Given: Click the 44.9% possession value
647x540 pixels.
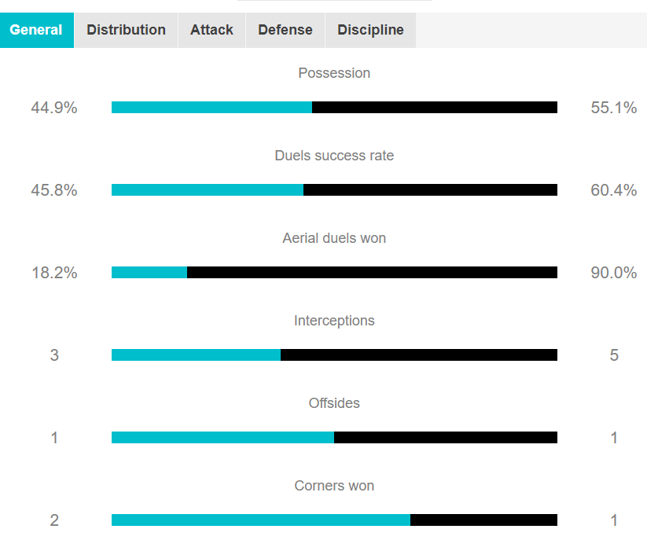Looking at the screenshot, I should tap(54, 108).
